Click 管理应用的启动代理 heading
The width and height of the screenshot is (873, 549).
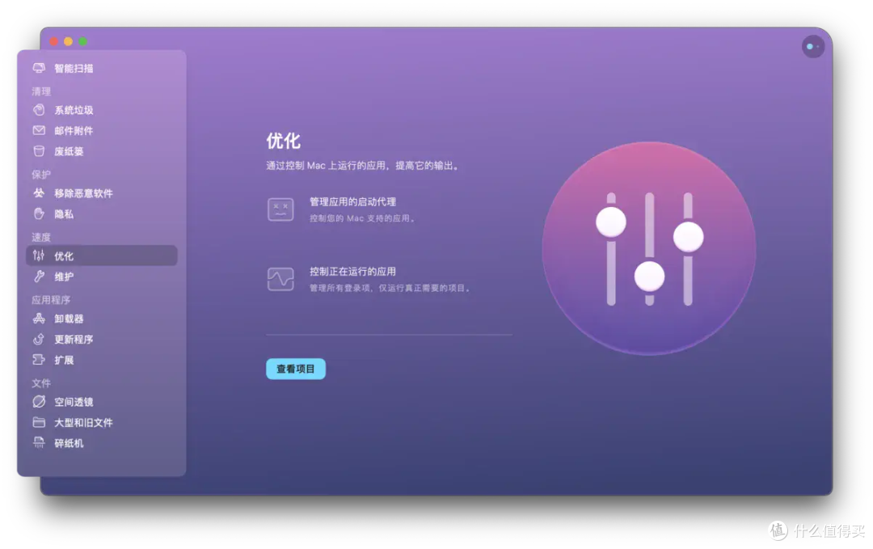(x=352, y=201)
